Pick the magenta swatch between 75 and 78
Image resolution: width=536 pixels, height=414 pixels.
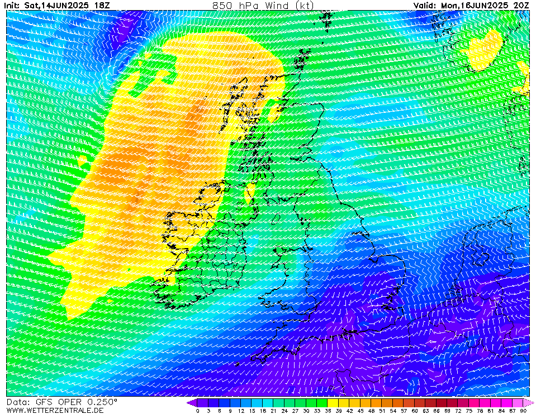click(x=474, y=403)
